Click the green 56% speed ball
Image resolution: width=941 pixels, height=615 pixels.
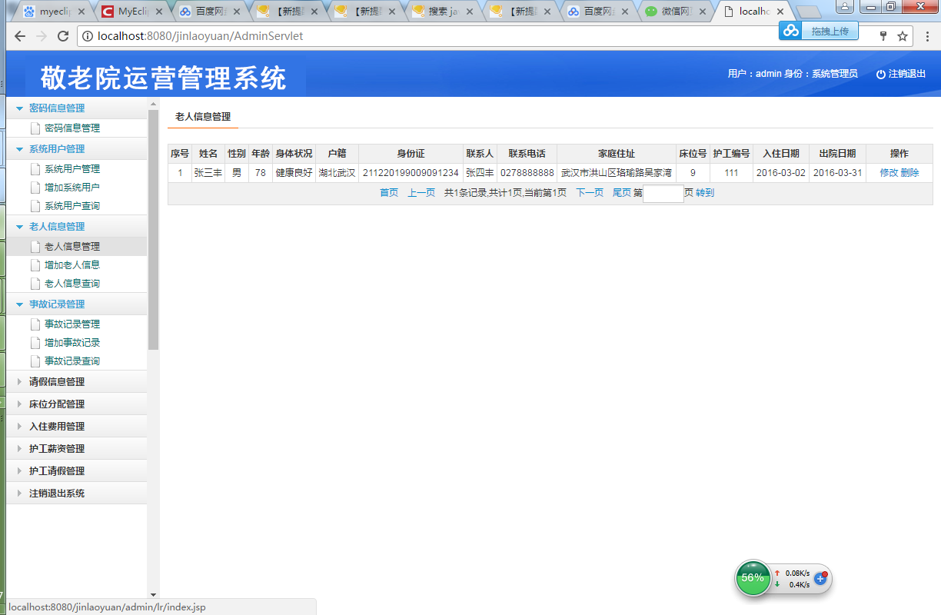coord(753,578)
